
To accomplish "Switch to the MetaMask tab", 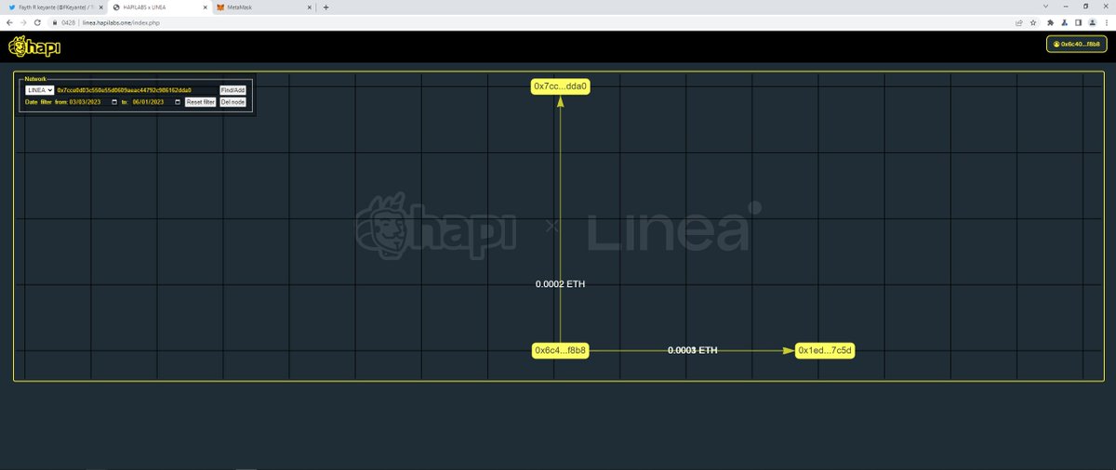I will tap(263, 7).
